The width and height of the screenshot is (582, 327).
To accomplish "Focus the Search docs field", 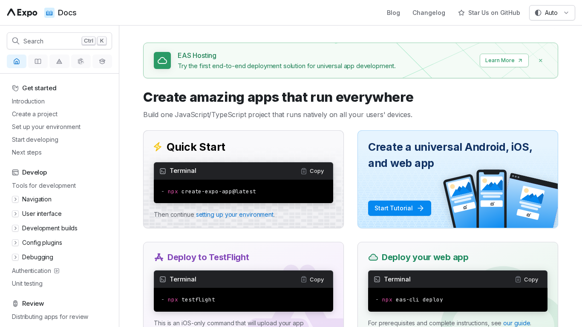I will tap(59, 41).
